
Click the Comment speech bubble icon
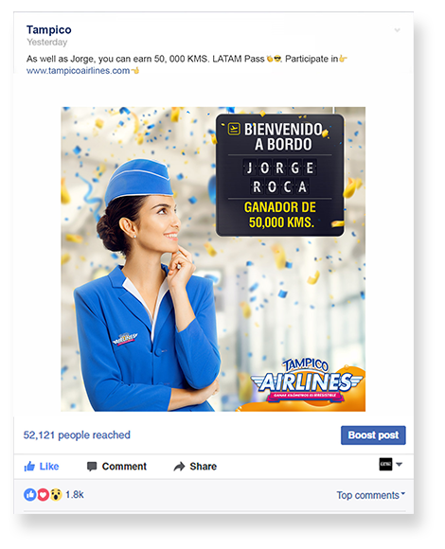point(92,467)
